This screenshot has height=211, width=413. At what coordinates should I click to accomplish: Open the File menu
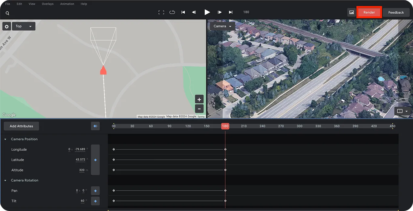8,4
